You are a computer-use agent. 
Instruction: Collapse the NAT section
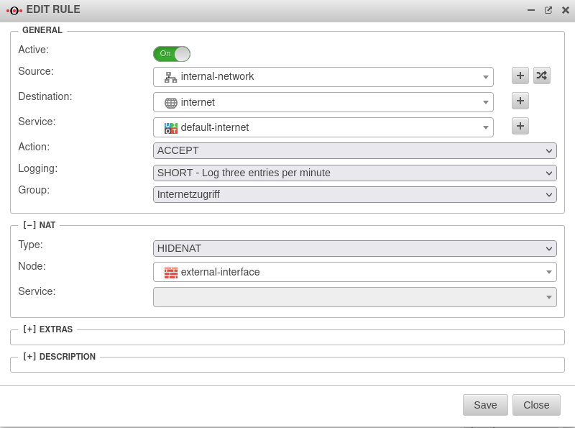pos(29,225)
